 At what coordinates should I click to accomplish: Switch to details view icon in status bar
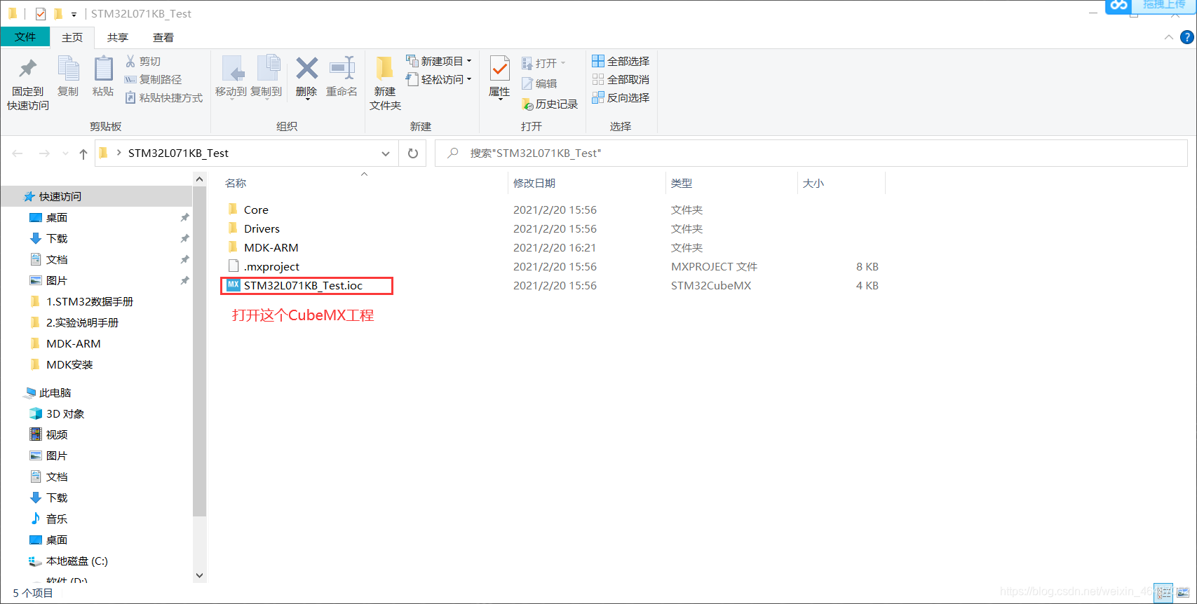click(x=1163, y=593)
